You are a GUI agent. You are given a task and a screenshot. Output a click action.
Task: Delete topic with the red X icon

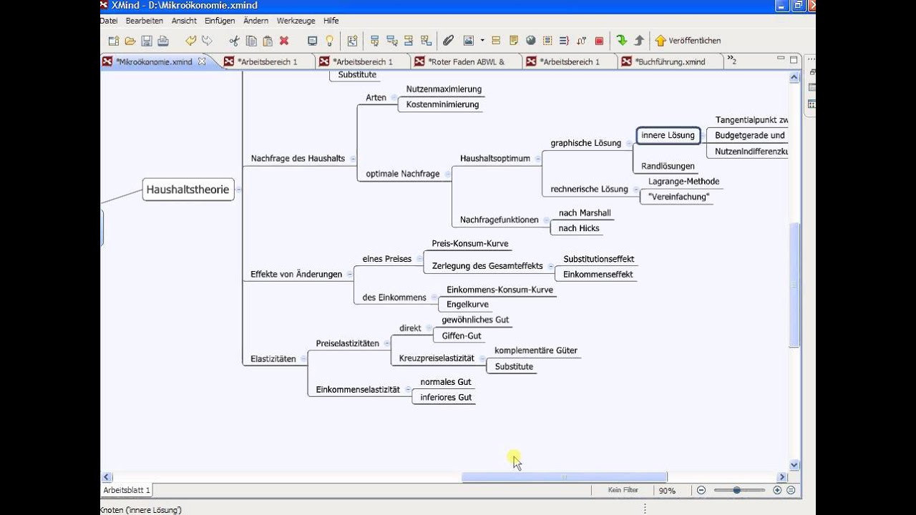tap(284, 41)
